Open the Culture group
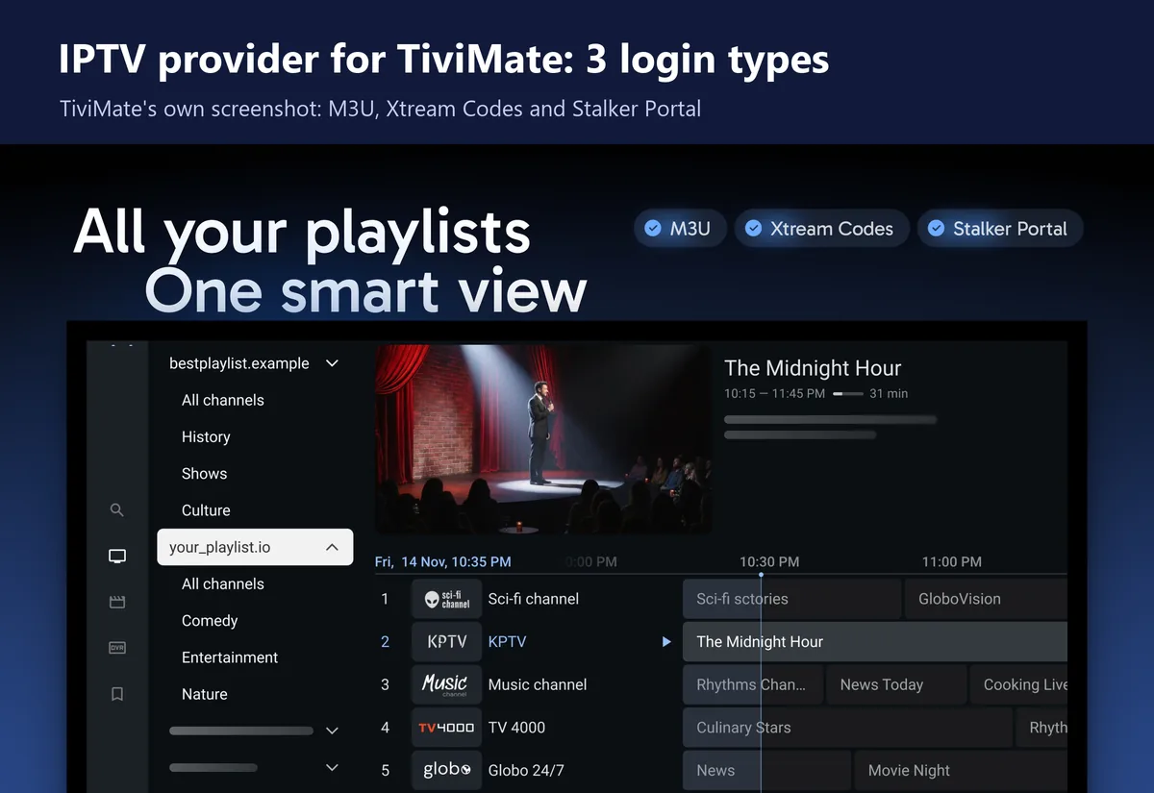This screenshot has width=1154, height=793. tap(206, 510)
